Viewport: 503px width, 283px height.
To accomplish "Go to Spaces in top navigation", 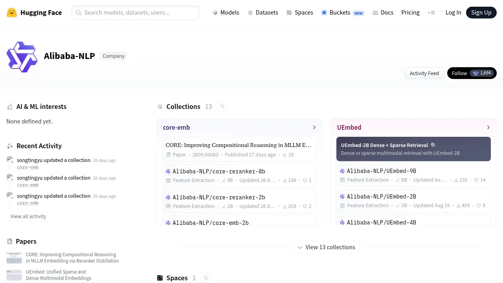I will 300,13.
